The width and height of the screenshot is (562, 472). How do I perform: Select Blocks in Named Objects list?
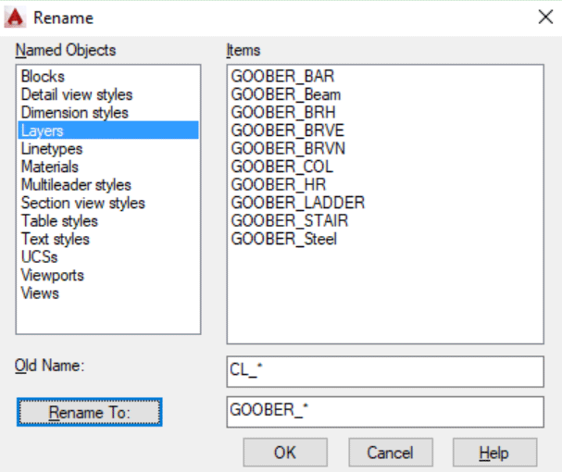click(x=43, y=76)
